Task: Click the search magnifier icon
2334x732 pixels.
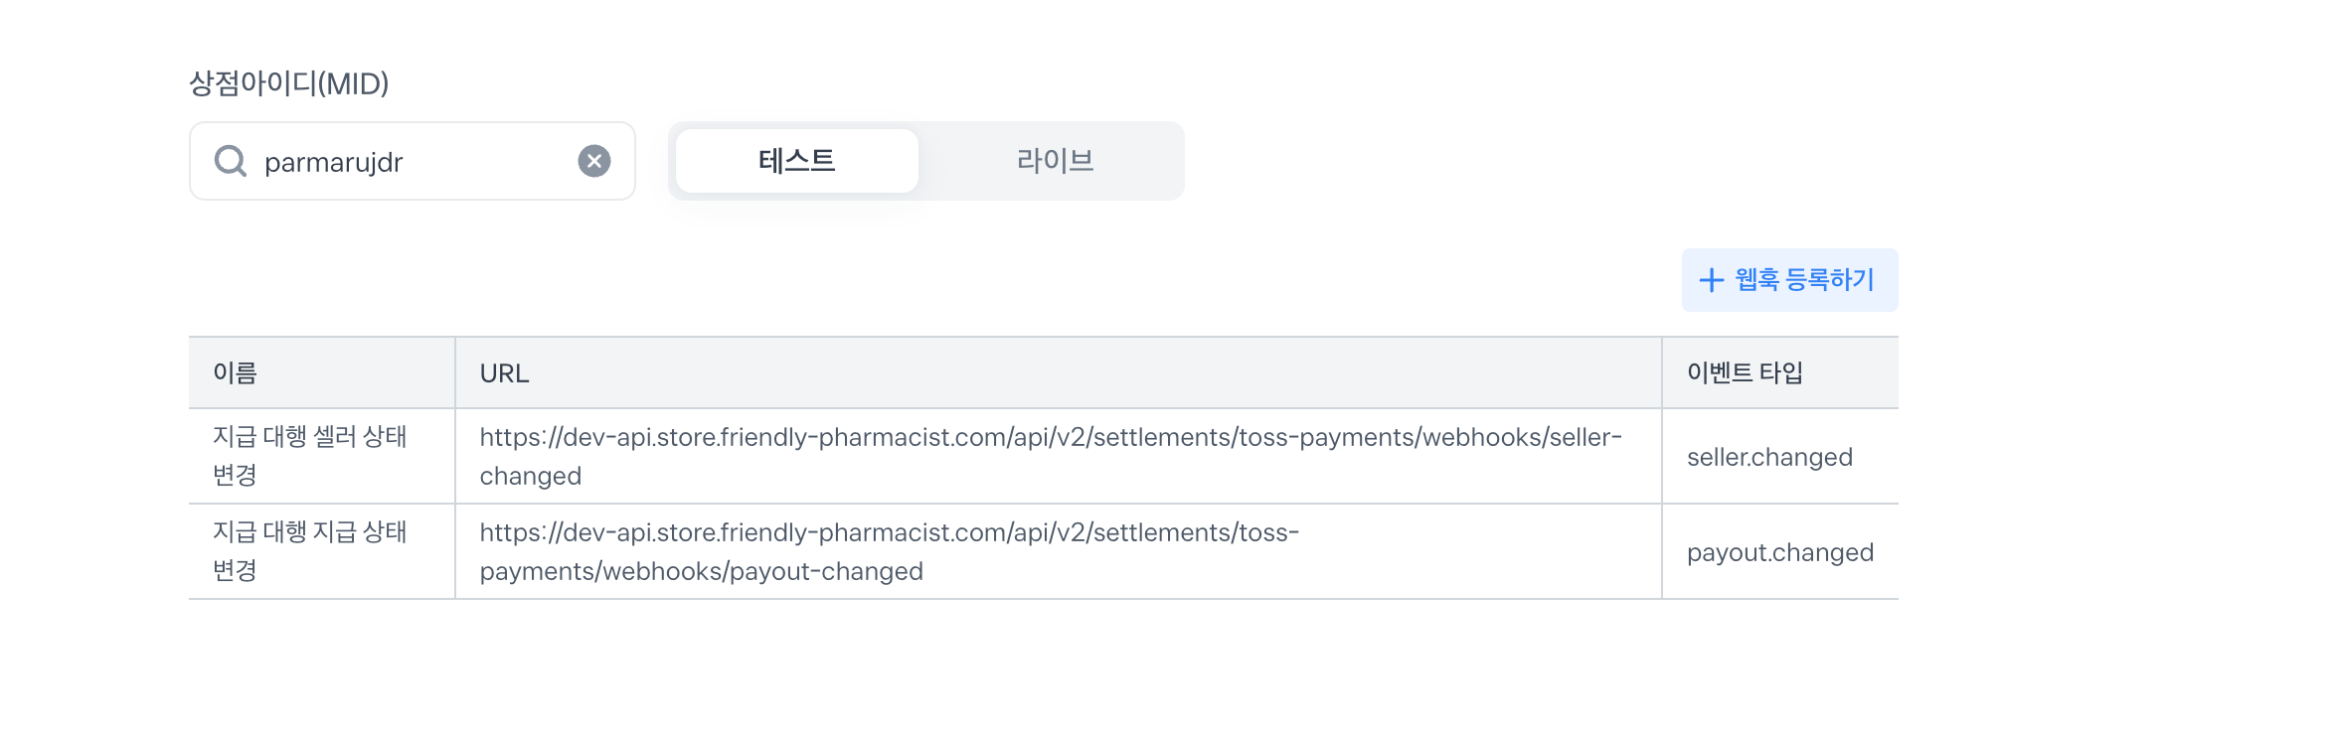Action: [231, 161]
